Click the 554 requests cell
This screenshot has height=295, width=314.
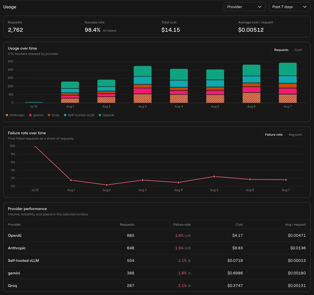pos(131,260)
